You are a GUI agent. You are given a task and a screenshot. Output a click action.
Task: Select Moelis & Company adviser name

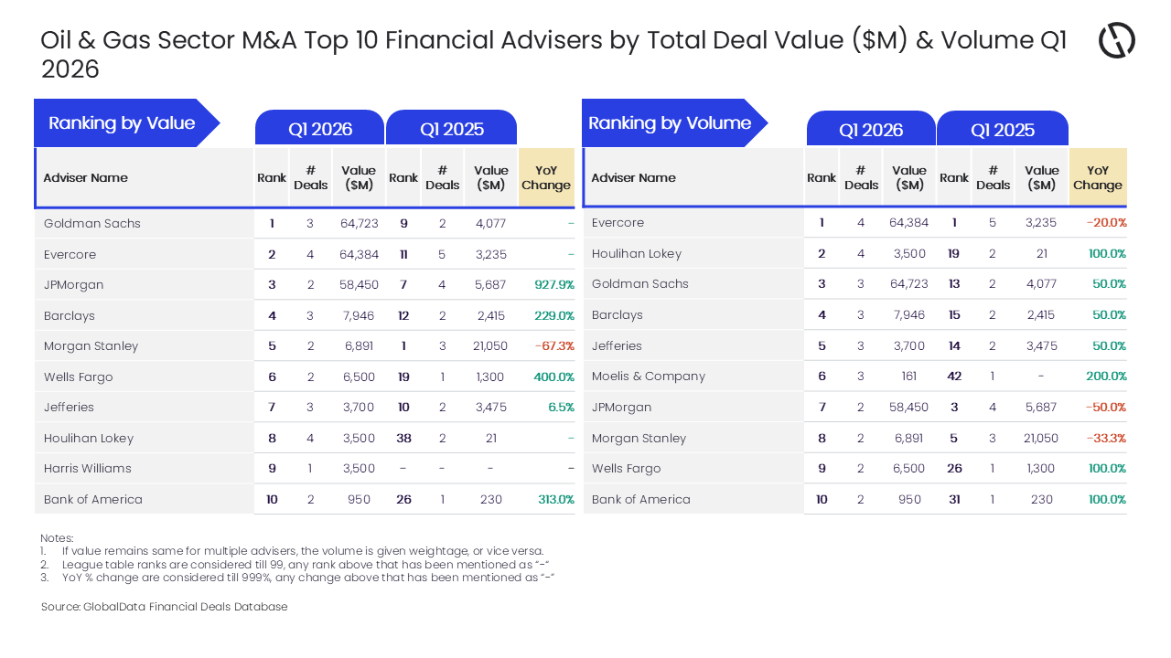(x=649, y=376)
